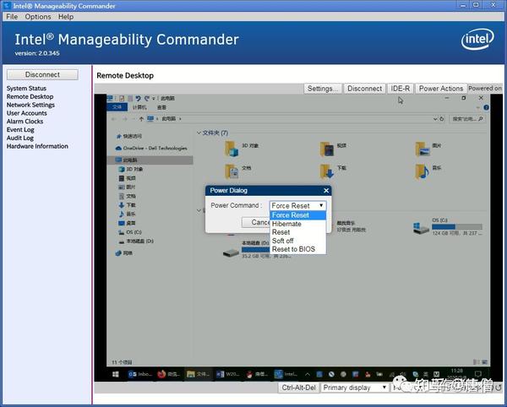Open notification center in remote taskbar
Screen dimensions: 507x407
click(478, 374)
